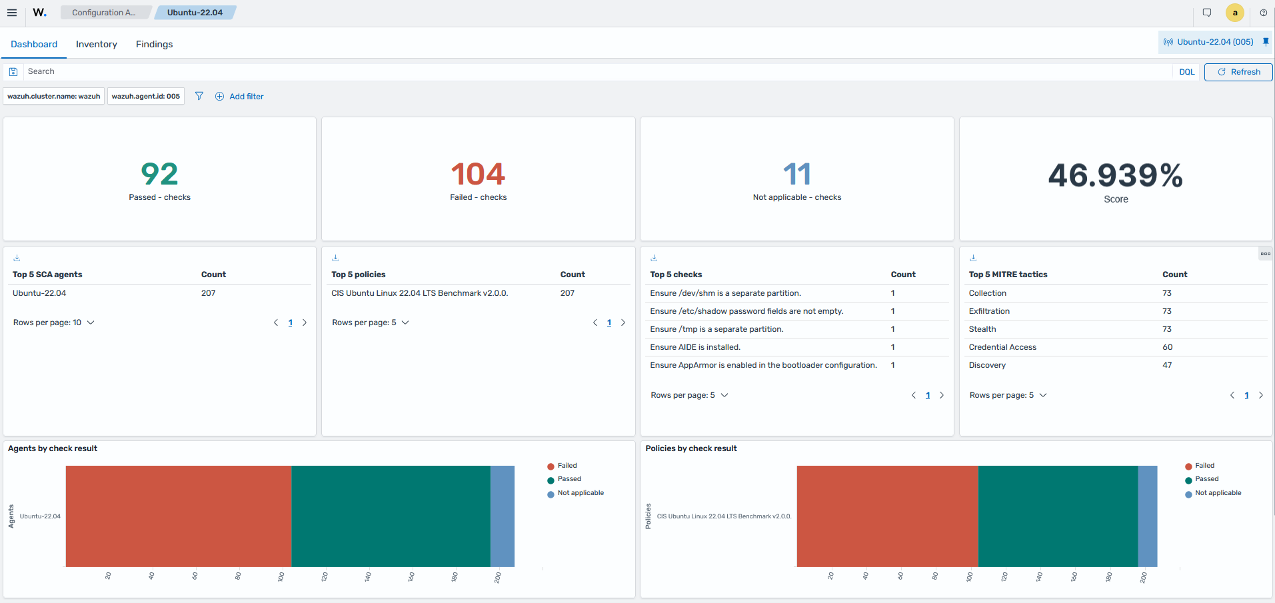1275x603 pixels.
Task: Download the Top 5 checks table
Action: pyautogui.click(x=654, y=258)
